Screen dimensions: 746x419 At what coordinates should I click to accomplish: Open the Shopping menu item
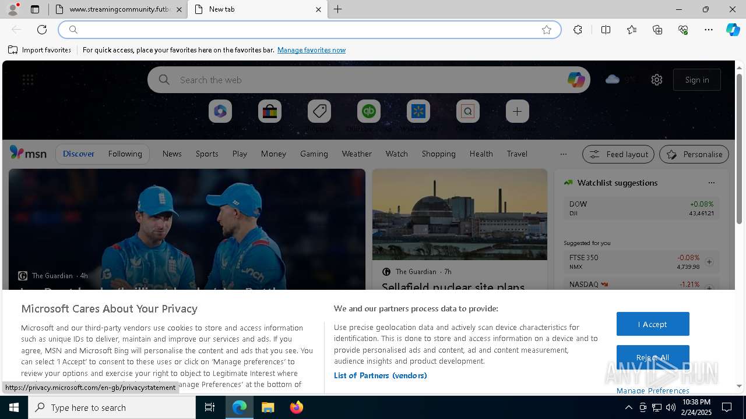[x=439, y=154]
